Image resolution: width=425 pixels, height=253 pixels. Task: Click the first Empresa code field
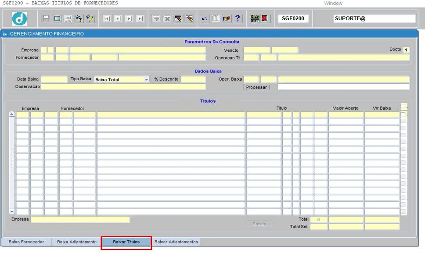[47, 50]
